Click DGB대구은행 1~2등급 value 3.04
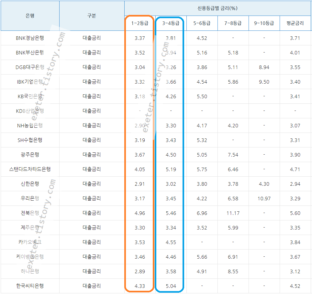Viewport: 312px width, 294px height. (140, 67)
